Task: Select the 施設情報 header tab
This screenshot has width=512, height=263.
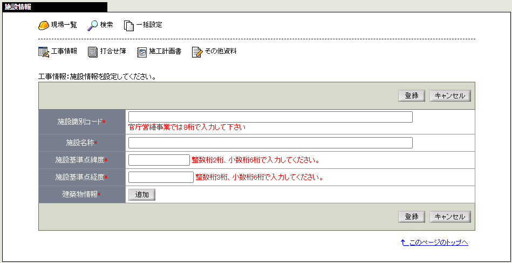Action: 54,7
